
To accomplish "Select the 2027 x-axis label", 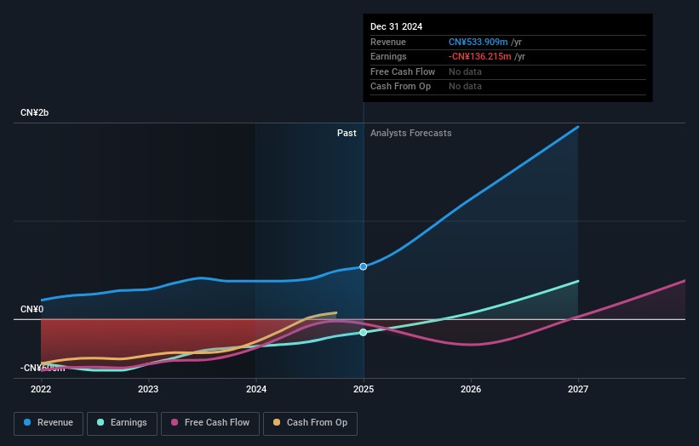I will point(578,389).
